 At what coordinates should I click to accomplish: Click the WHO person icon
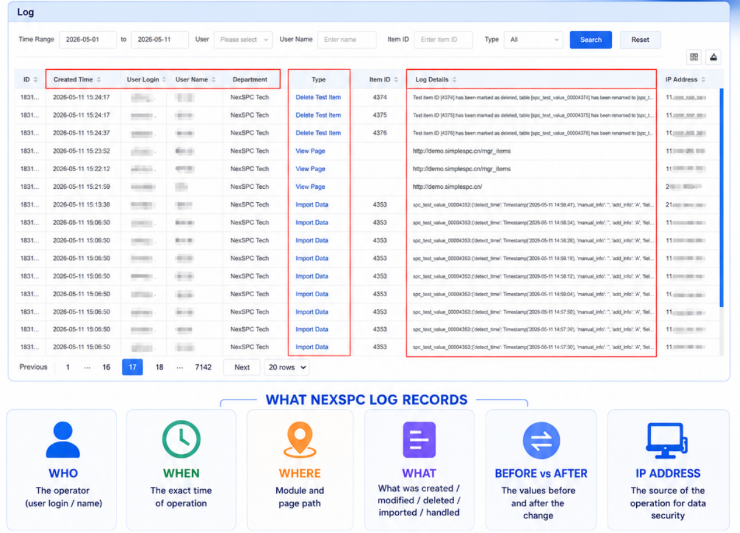[63, 440]
